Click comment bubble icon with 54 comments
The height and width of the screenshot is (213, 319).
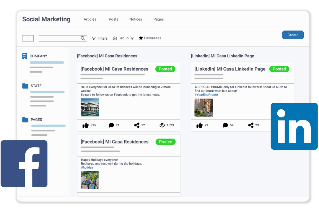tap(225, 125)
